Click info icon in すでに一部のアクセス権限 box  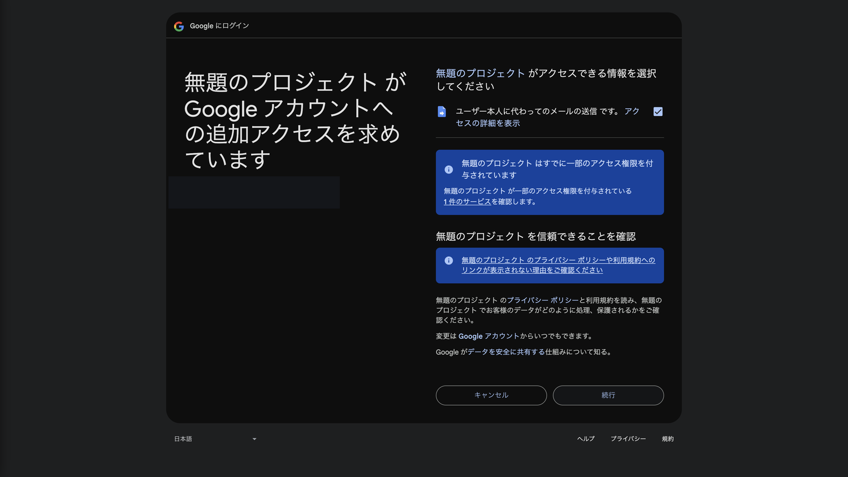tap(448, 170)
